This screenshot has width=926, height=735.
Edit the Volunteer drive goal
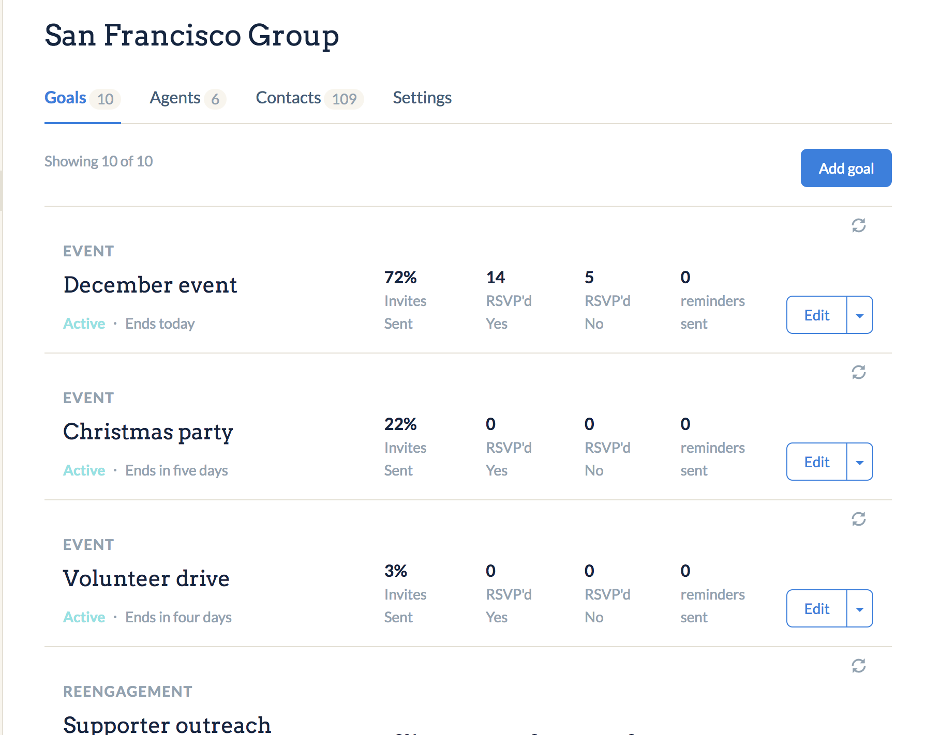(817, 608)
